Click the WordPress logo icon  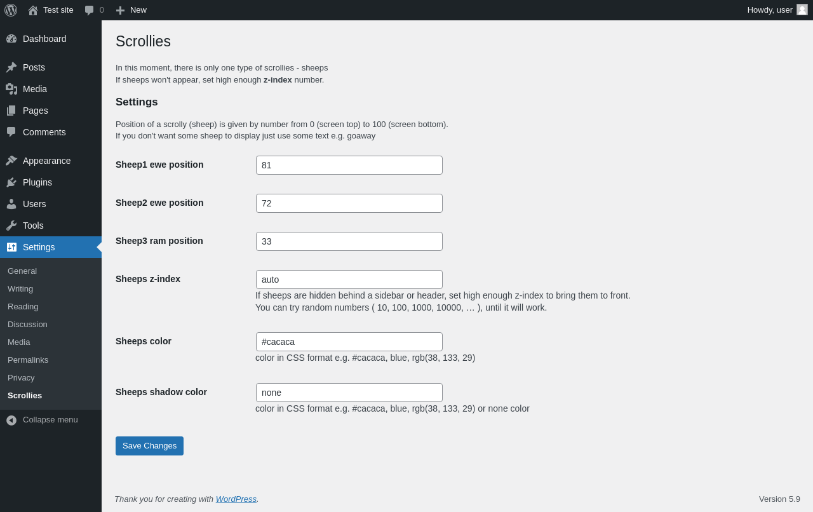click(11, 10)
